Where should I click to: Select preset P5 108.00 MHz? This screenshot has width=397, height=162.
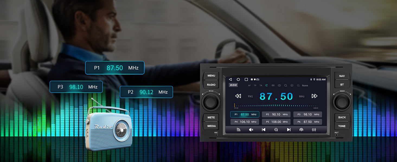(276, 122)
